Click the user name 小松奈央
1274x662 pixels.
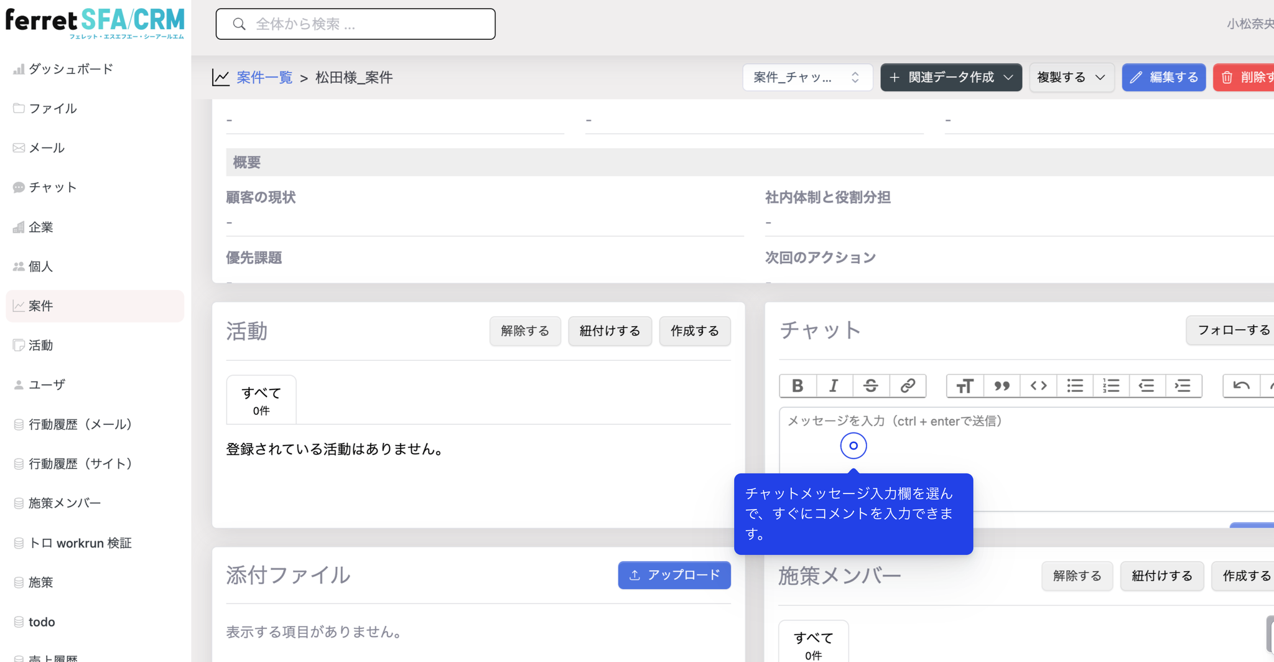(1250, 24)
